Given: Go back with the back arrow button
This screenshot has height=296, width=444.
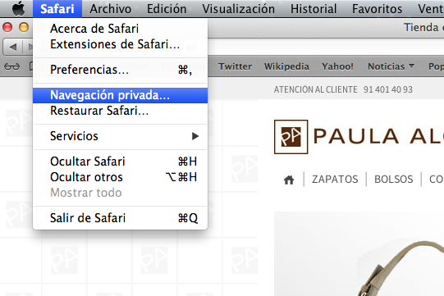Looking at the screenshot, I should [13, 47].
